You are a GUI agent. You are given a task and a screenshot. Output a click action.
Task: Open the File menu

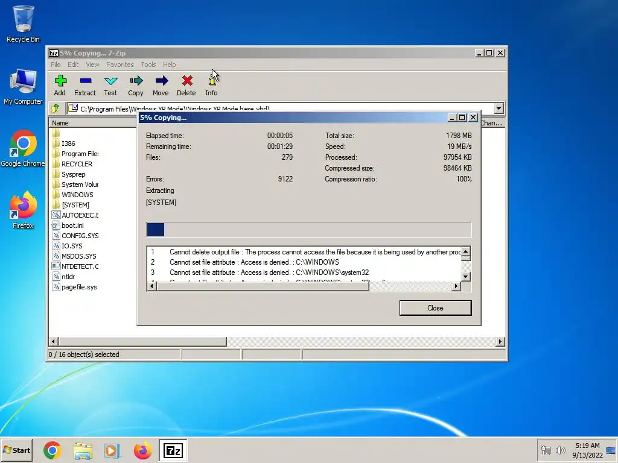click(56, 64)
